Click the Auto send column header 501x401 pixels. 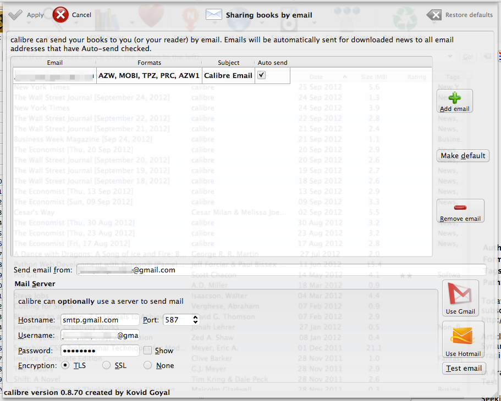tap(273, 63)
